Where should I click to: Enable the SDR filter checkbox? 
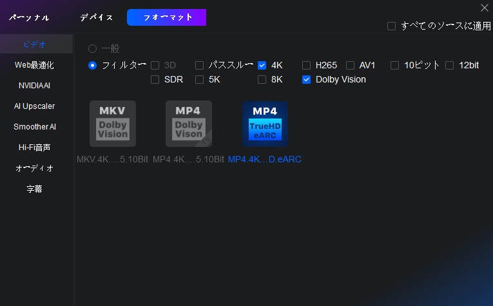click(x=155, y=79)
